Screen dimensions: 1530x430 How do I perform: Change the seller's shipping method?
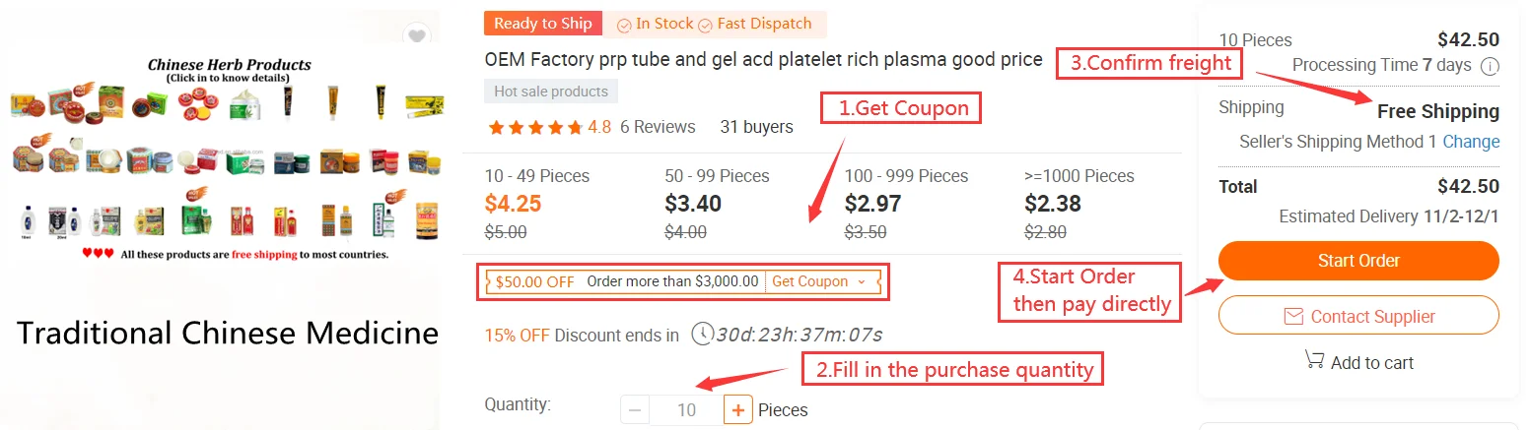pyautogui.click(x=1471, y=142)
